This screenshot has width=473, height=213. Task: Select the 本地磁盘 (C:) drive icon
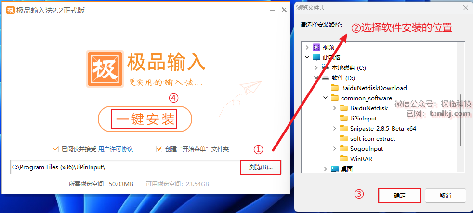[326, 67]
